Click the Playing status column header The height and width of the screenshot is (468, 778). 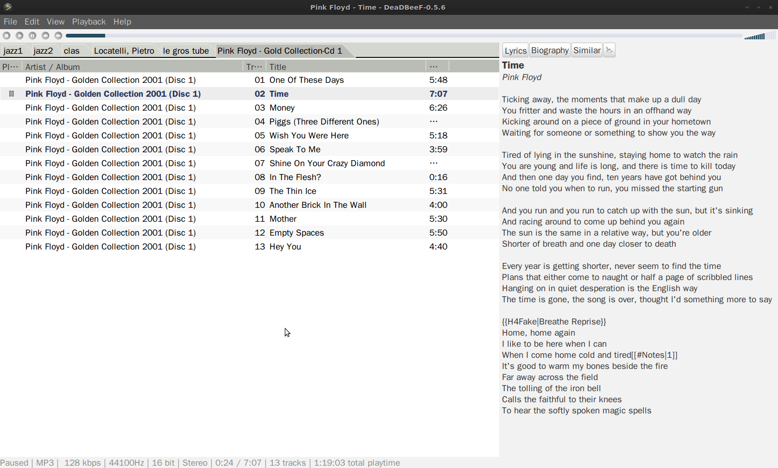[x=11, y=67]
